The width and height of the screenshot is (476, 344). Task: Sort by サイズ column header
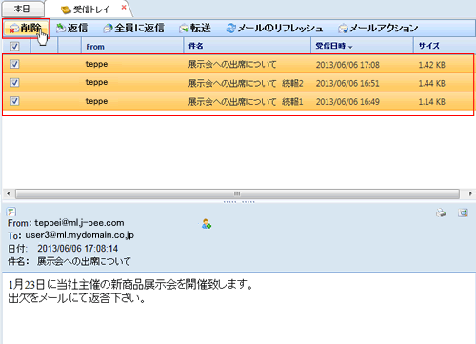coord(444,47)
